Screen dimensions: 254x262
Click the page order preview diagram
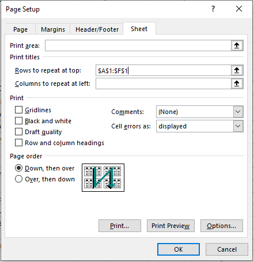click(103, 177)
